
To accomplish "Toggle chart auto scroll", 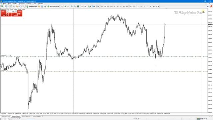I will [x=82, y=6].
